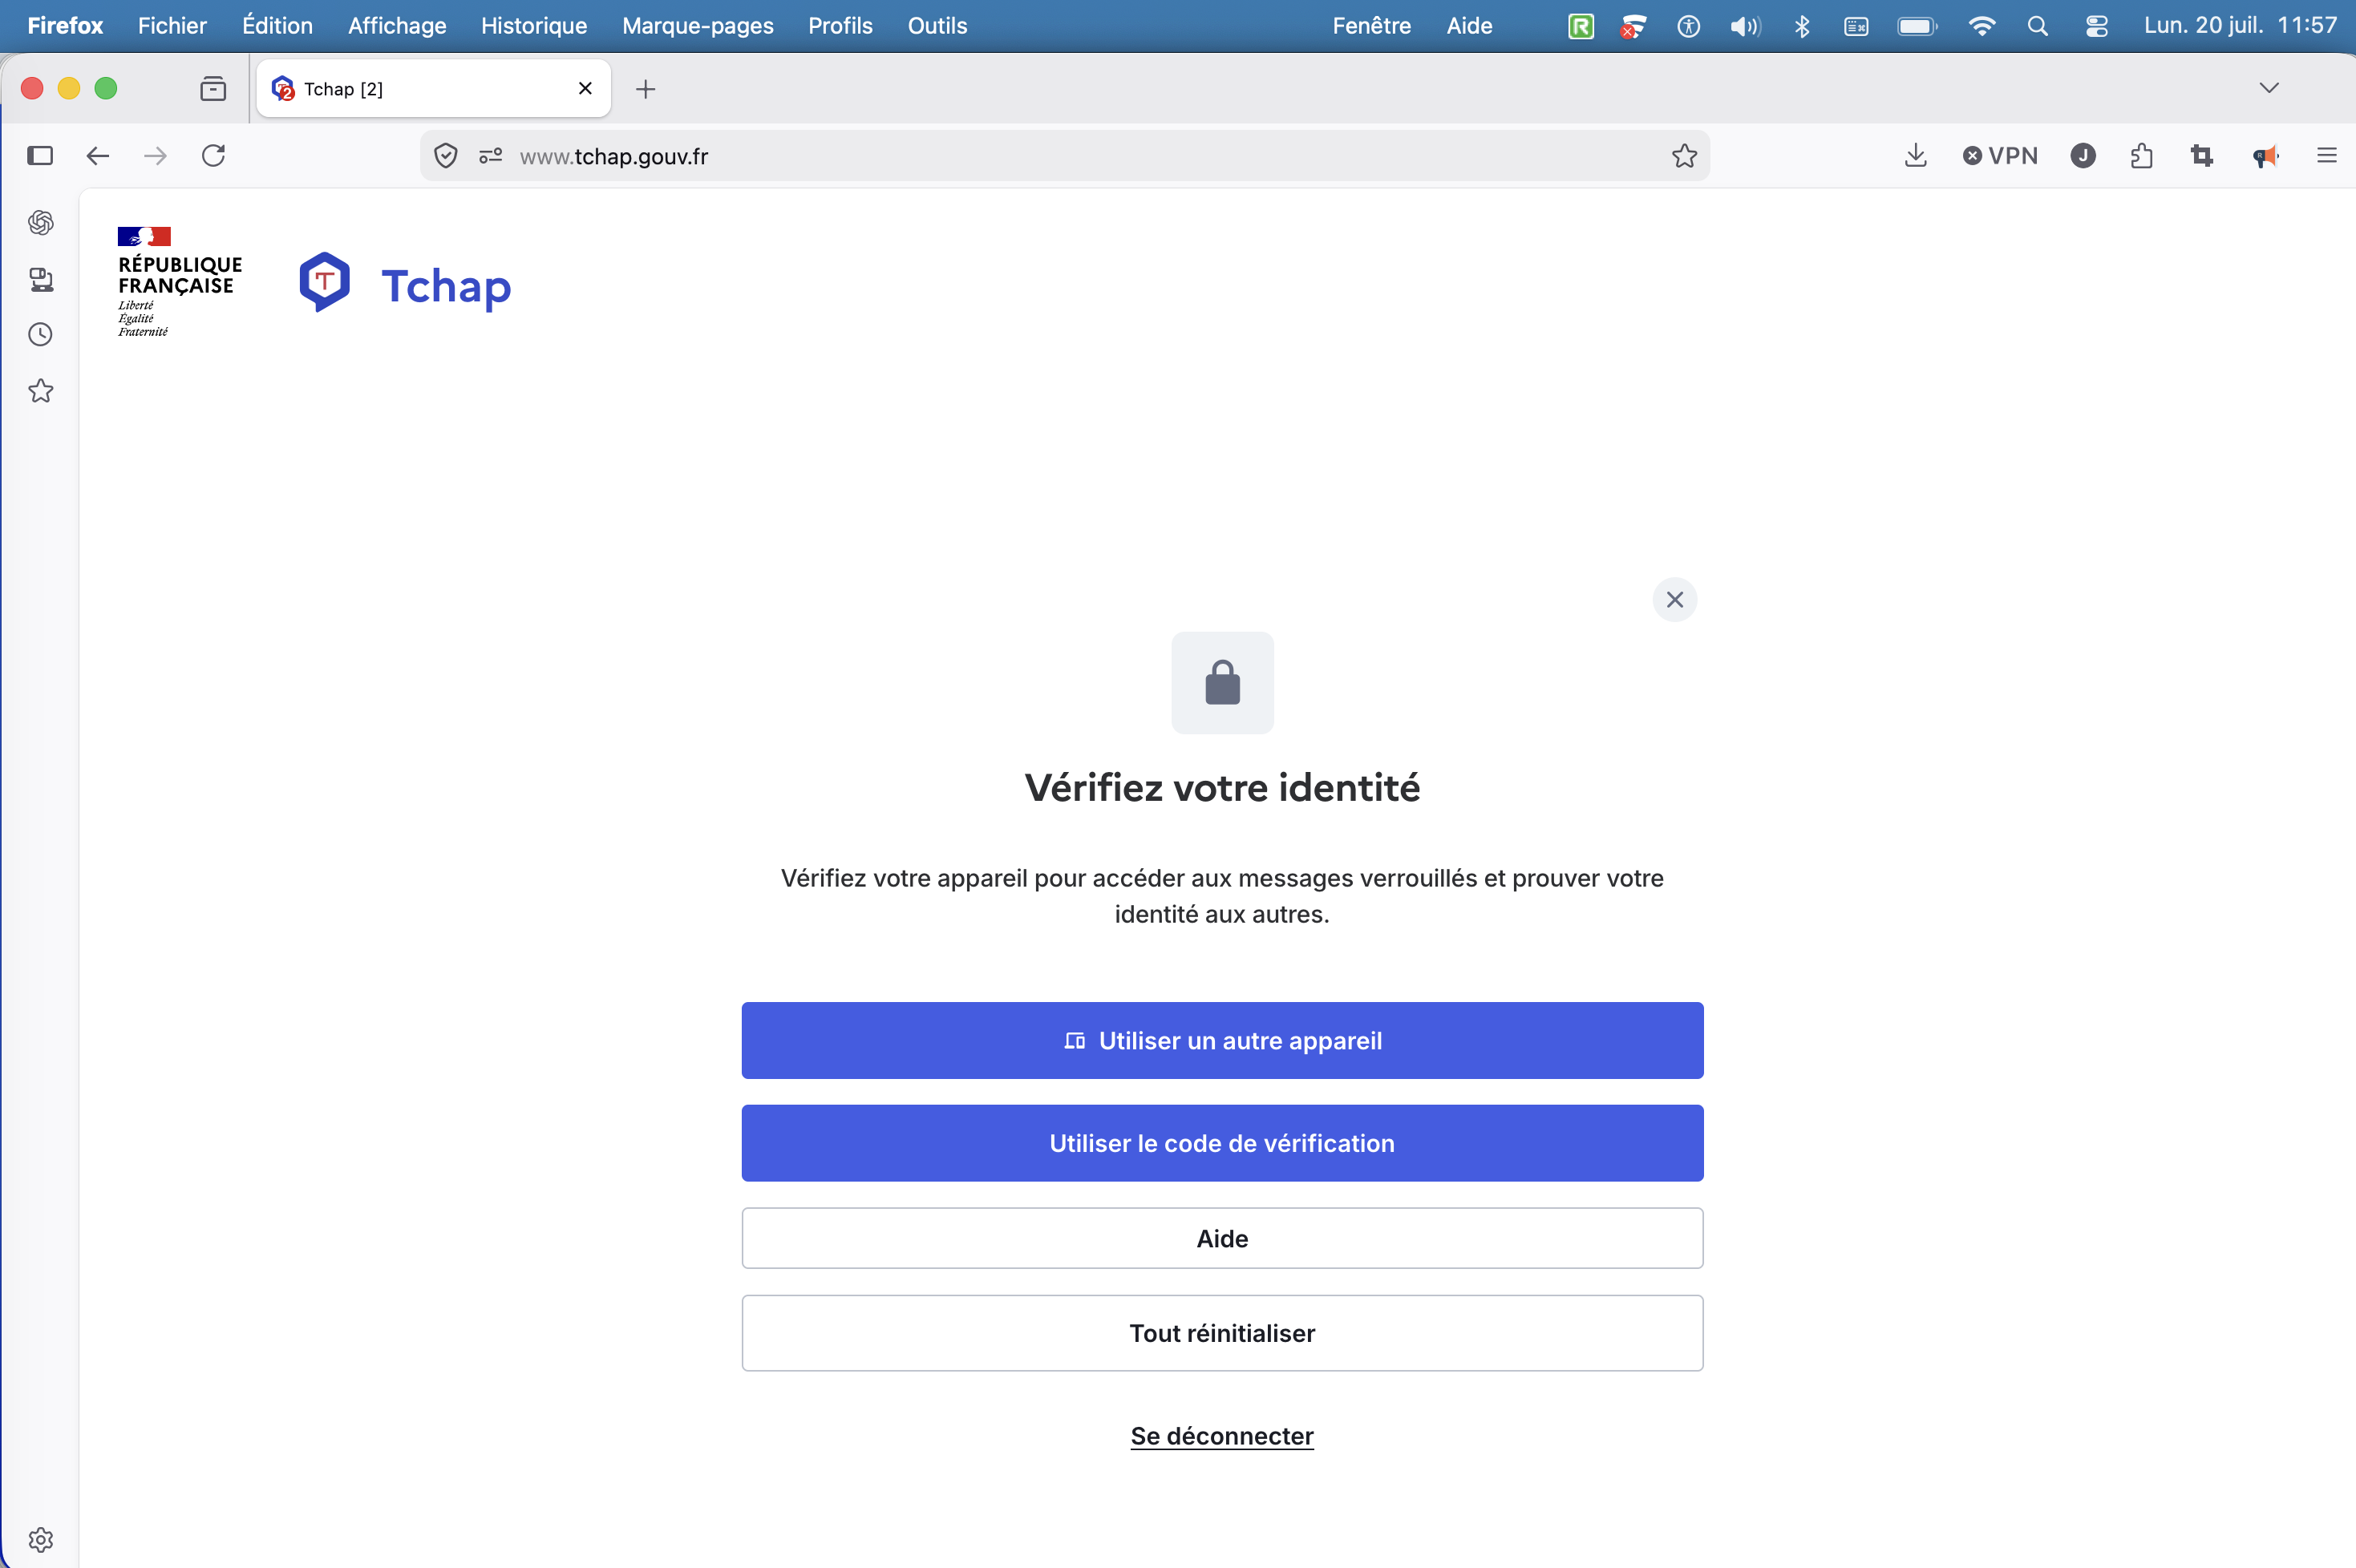The image size is (2356, 1568).
Task: Click the VPN toolbar button
Action: click(2000, 156)
